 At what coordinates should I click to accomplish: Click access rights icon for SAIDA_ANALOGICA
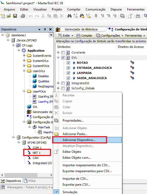[x=132, y=78]
